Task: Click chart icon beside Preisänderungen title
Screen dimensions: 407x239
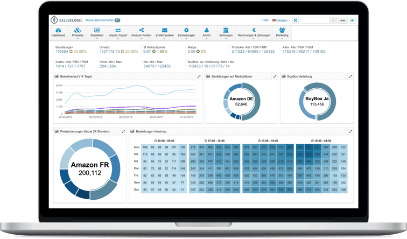Action: point(57,131)
